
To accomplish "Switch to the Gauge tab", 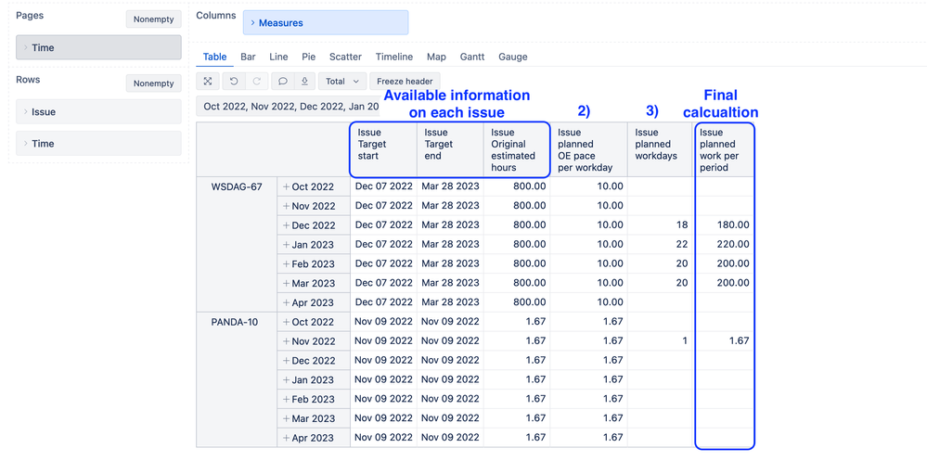I will (512, 57).
